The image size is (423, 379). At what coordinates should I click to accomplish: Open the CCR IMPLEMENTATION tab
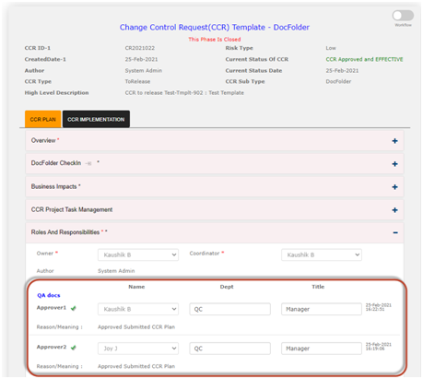96,119
